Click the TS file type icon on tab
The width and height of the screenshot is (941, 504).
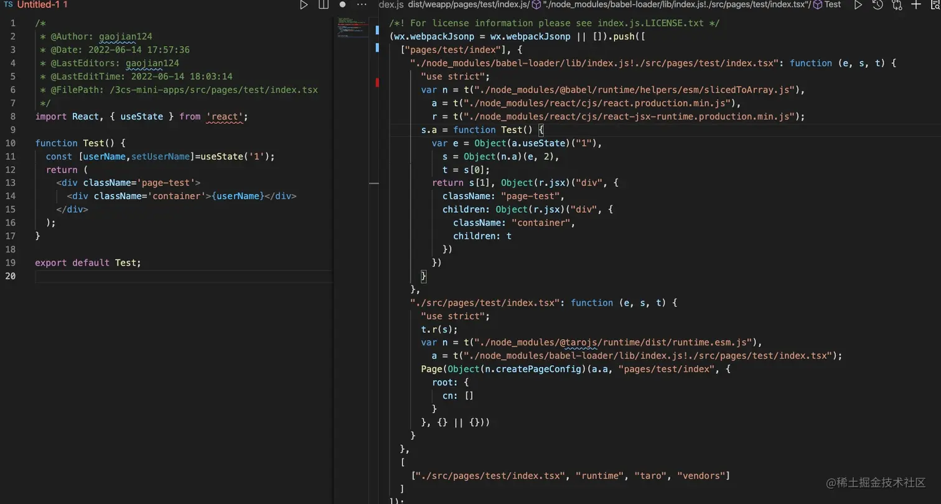[x=8, y=4]
